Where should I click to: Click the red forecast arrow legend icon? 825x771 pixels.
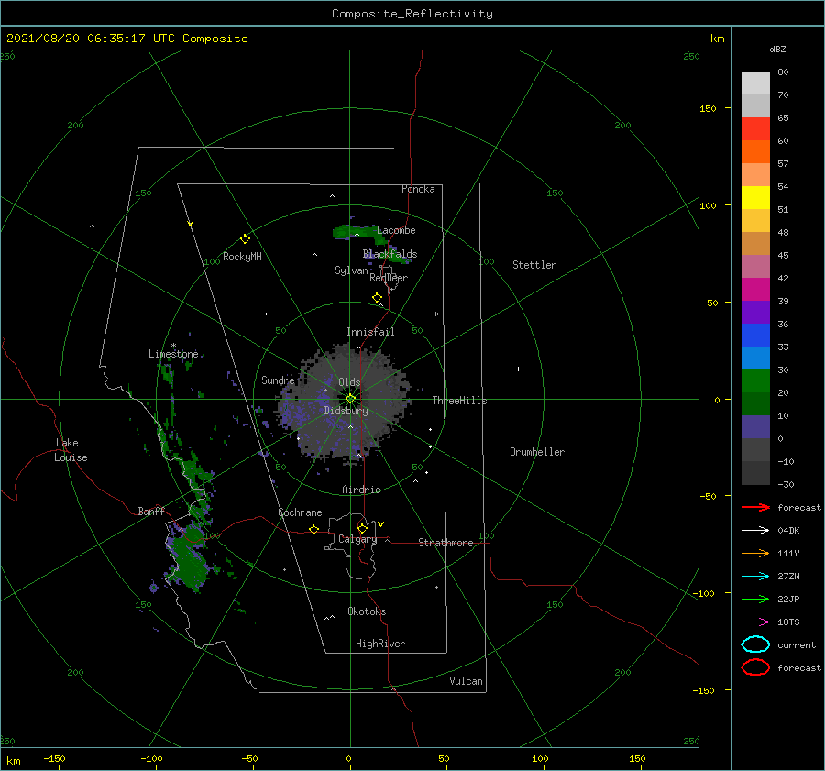755,507
